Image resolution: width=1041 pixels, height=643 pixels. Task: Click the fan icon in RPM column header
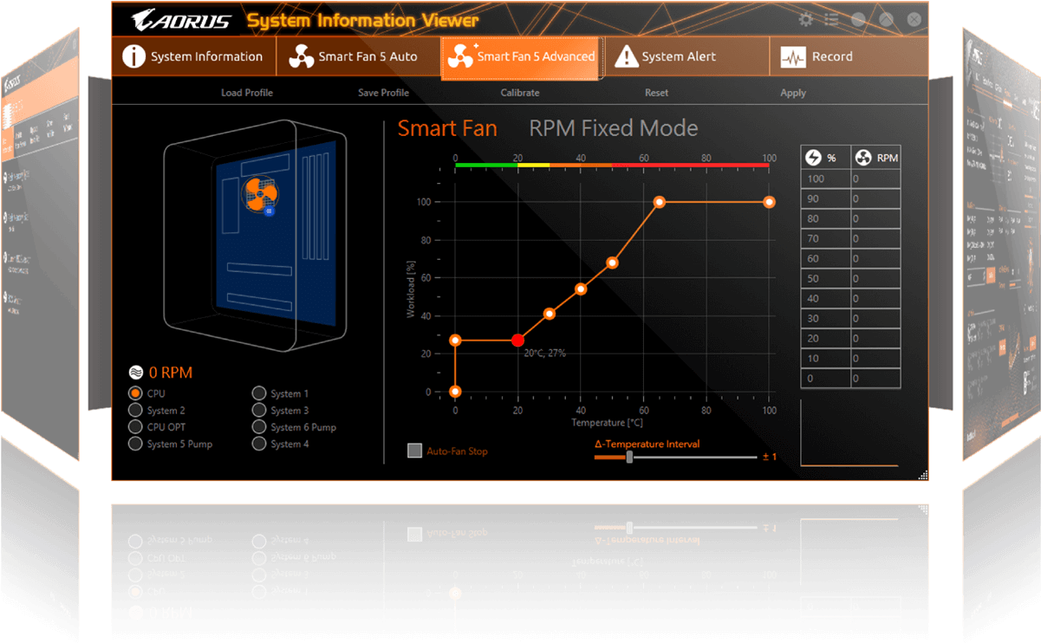[863, 158]
